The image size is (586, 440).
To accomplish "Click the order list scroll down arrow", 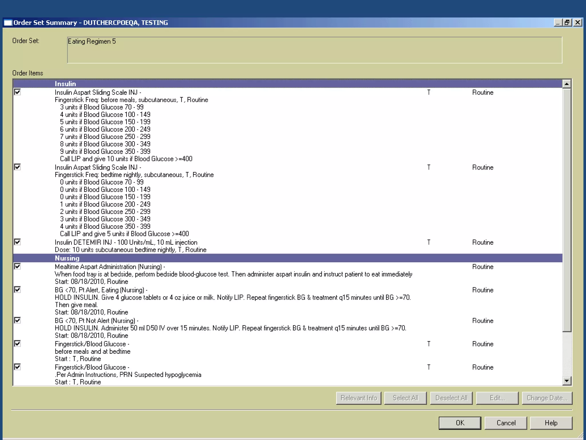I will click(x=567, y=381).
